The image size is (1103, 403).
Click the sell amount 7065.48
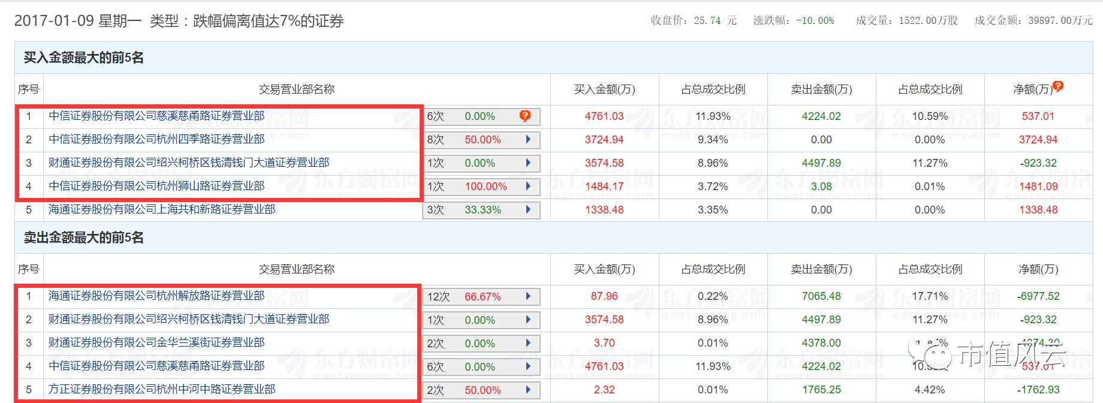(821, 296)
